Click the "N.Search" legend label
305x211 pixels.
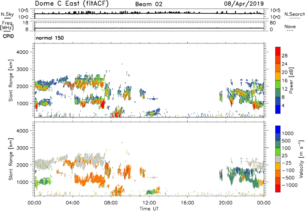pyautogui.click(x=294, y=14)
